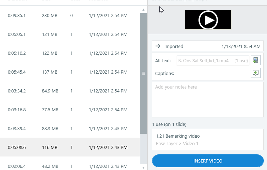Image resolution: width=267 pixels, height=170 pixels.
Task: Click the add captions icon
Action: point(255,73)
